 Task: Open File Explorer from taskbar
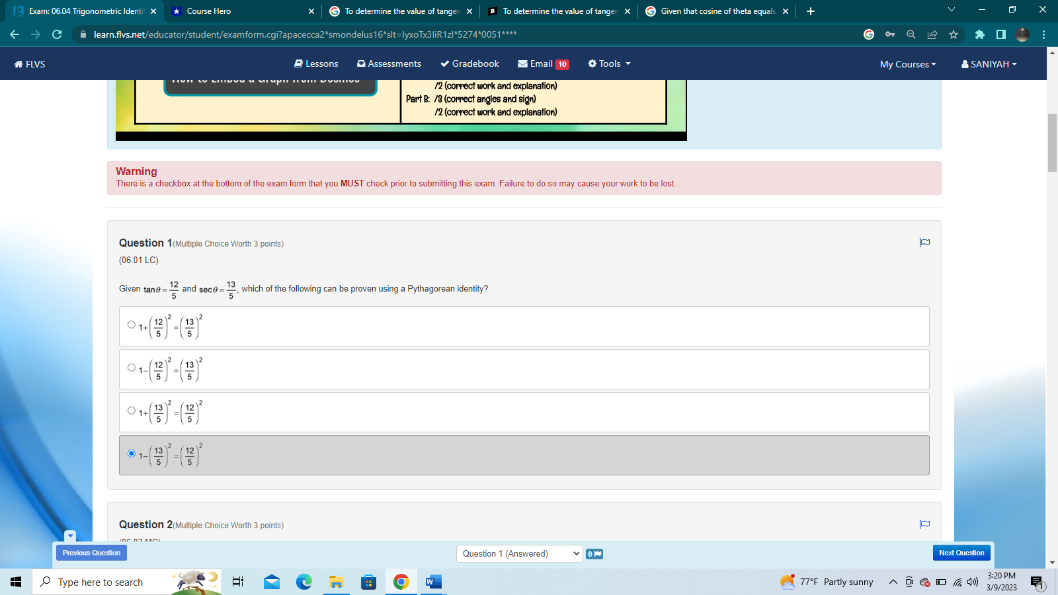tap(337, 582)
